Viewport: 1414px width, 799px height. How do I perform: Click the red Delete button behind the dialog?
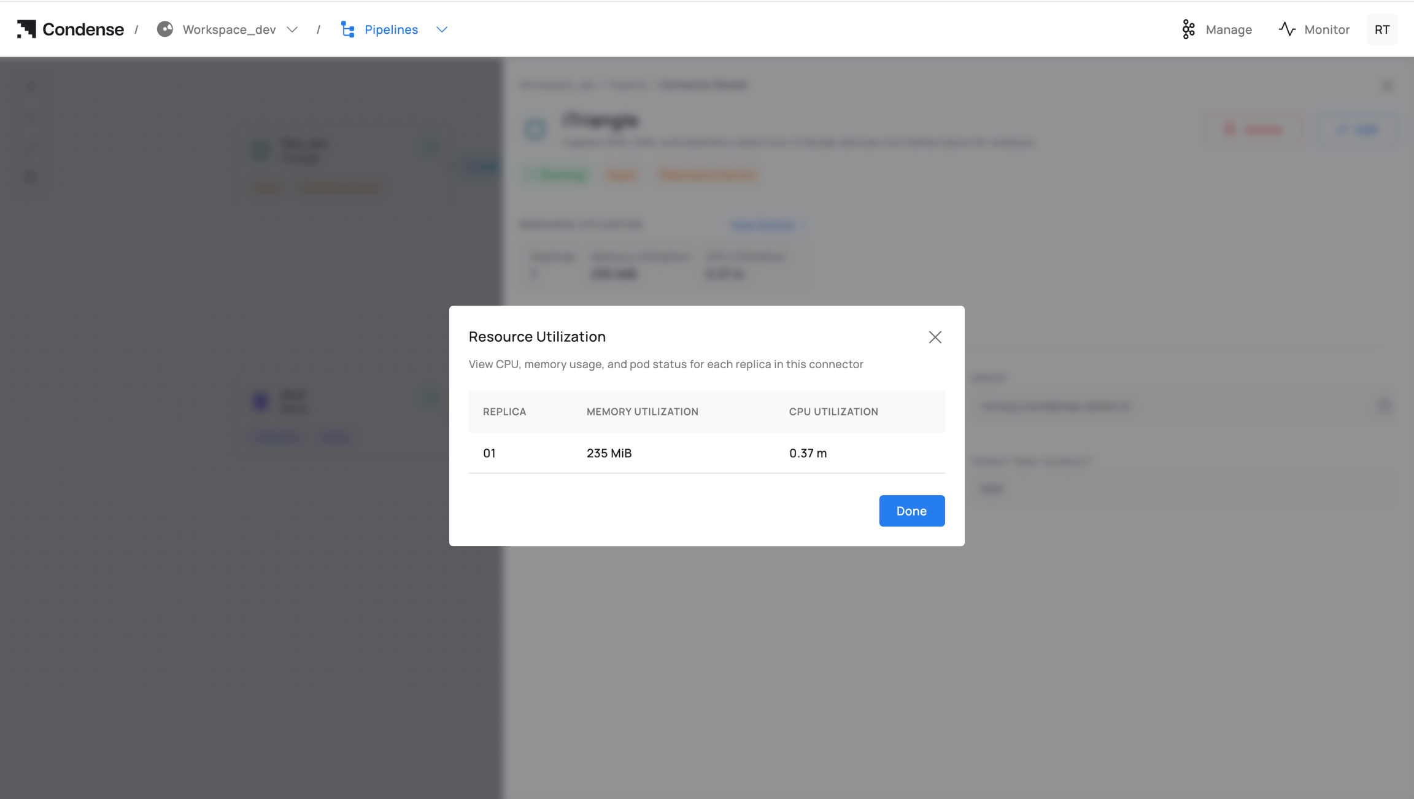point(1253,129)
